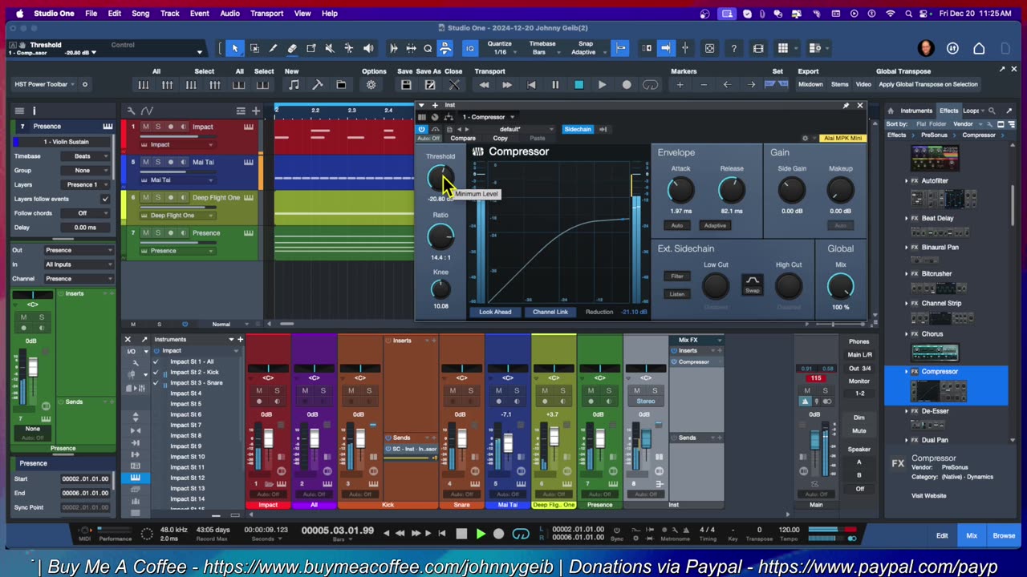Mute the Impact track
The height and width of the screenshot is (577, 1027).
(x=145, y=127)
